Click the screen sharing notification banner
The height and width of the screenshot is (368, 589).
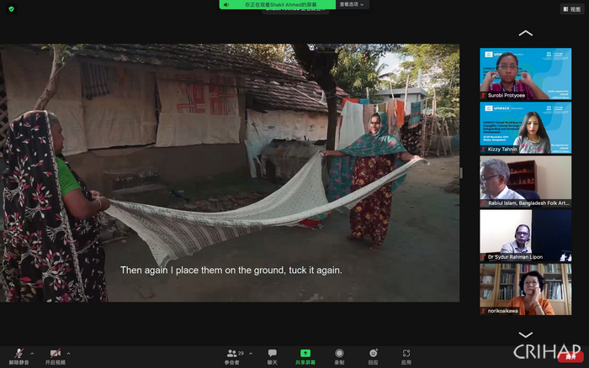point(276,4)
